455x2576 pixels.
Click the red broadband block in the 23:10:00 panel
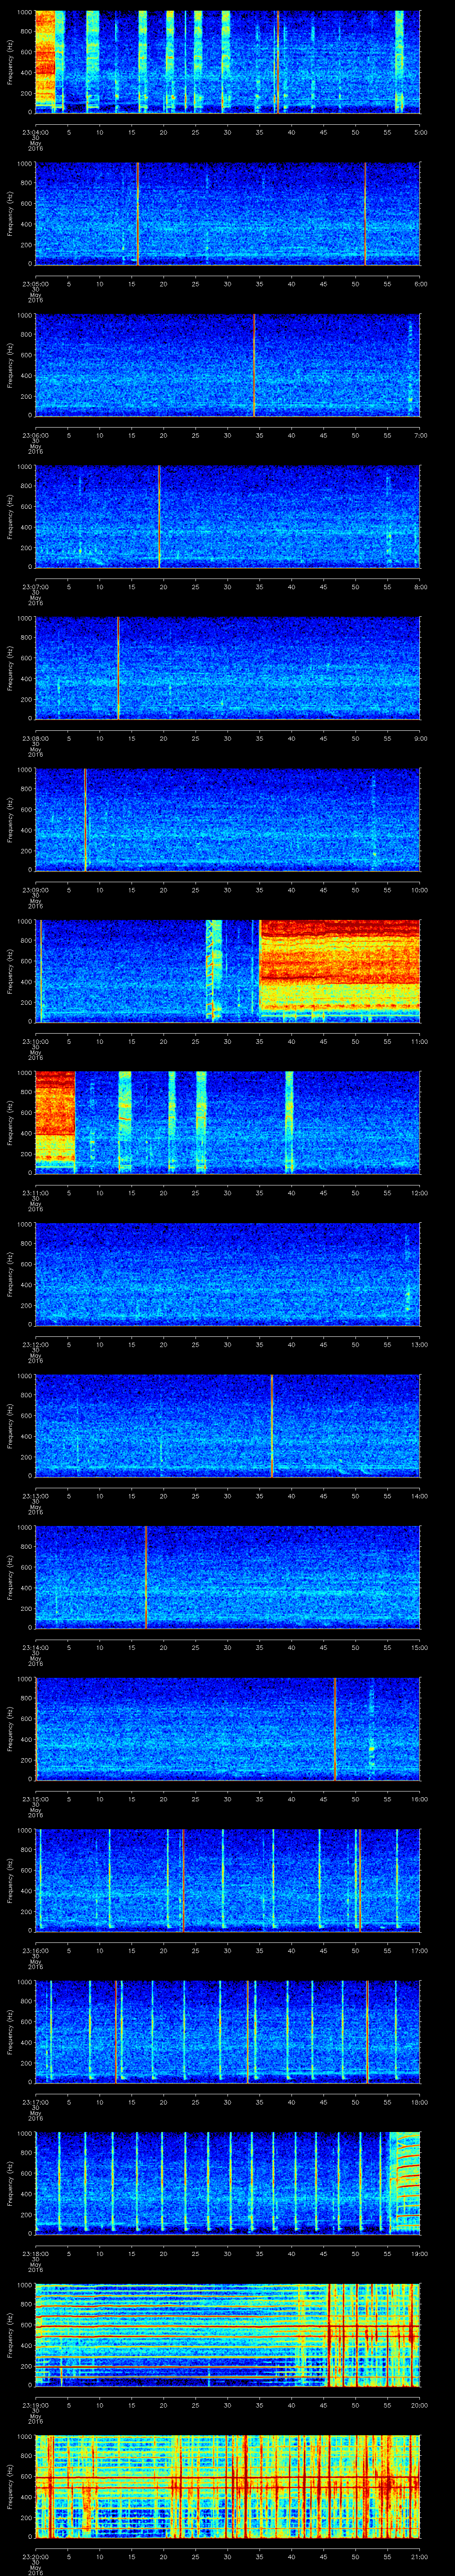[339, 971]
